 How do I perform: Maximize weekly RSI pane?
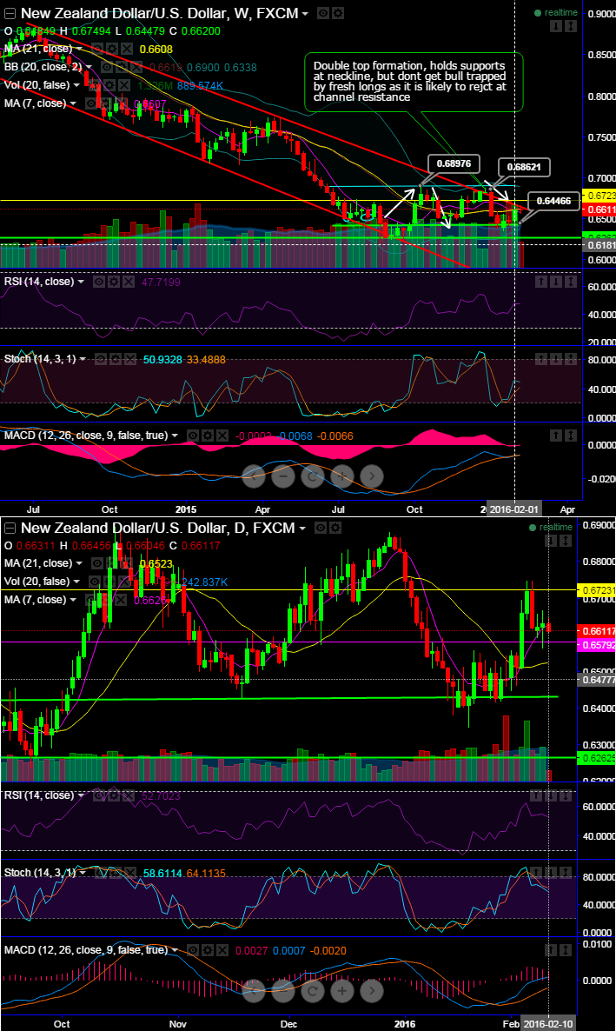[571, 282]
